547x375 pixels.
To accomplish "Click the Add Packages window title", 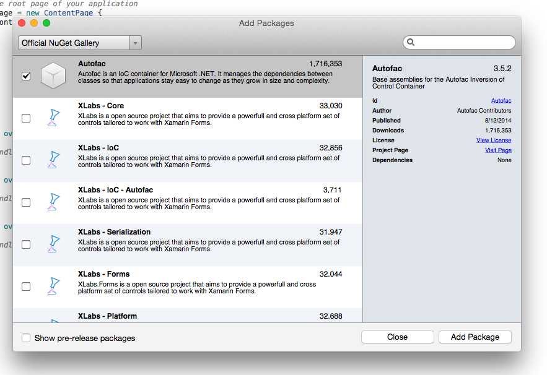I will click(266, 24).
